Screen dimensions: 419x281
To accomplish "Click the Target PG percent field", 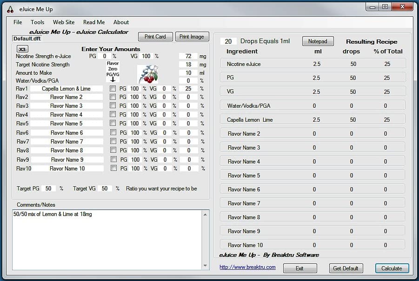I will click(48, 189).
